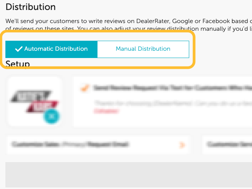
Task: Switch to Manual Distribution
Action: pos(143,49)
